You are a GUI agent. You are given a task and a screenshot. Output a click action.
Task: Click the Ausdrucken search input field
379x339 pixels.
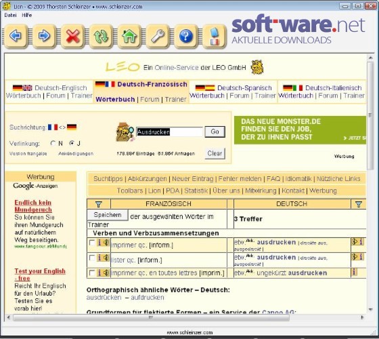169,132
